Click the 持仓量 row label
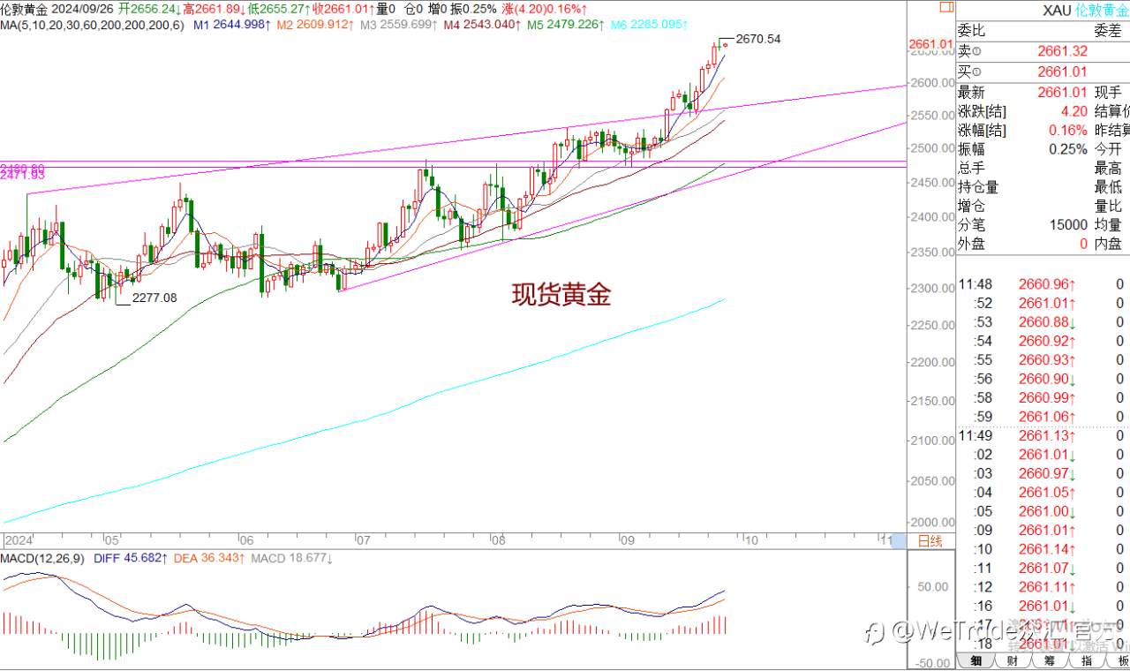 (978, 186)
